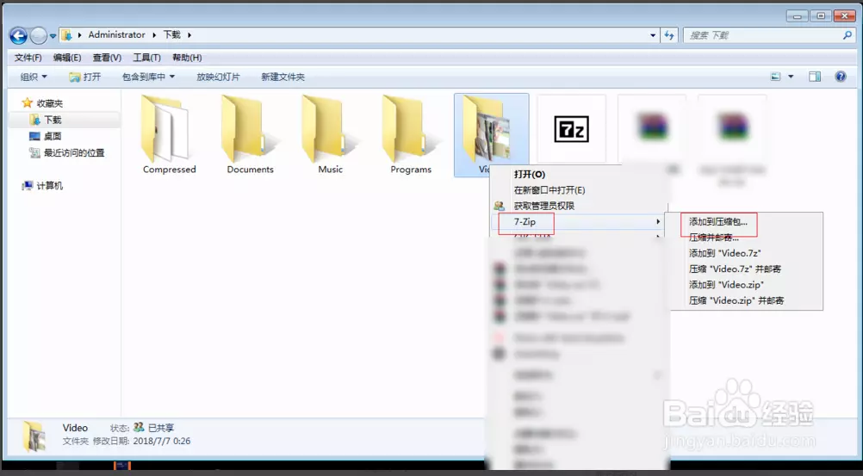Viewport: 863px width, 476px height.
Task: Open the 编辑(E) menu
Action: click(67, 57)
